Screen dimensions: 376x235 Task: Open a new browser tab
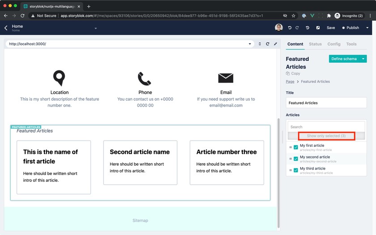coord(89,6)
